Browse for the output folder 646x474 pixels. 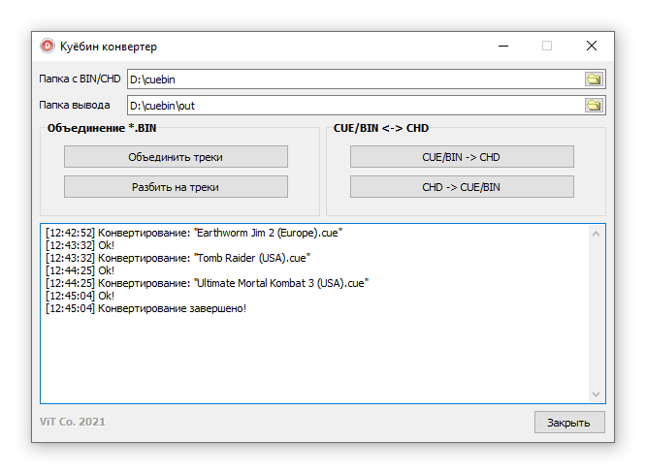pyautogui.click(x=594, y=106)
